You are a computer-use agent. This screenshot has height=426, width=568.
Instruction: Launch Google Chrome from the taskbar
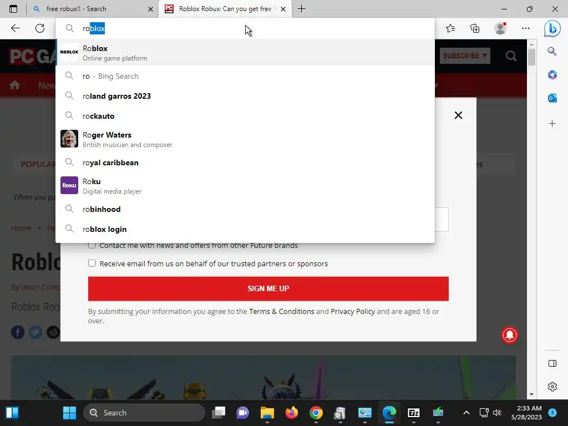tap(316, 413)
